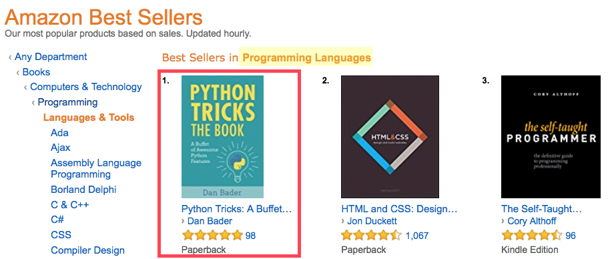The height and width of the screenshot is (259, 612).
Task: Open The Self-Taught Programmer cover image
Action: [551, 137]
